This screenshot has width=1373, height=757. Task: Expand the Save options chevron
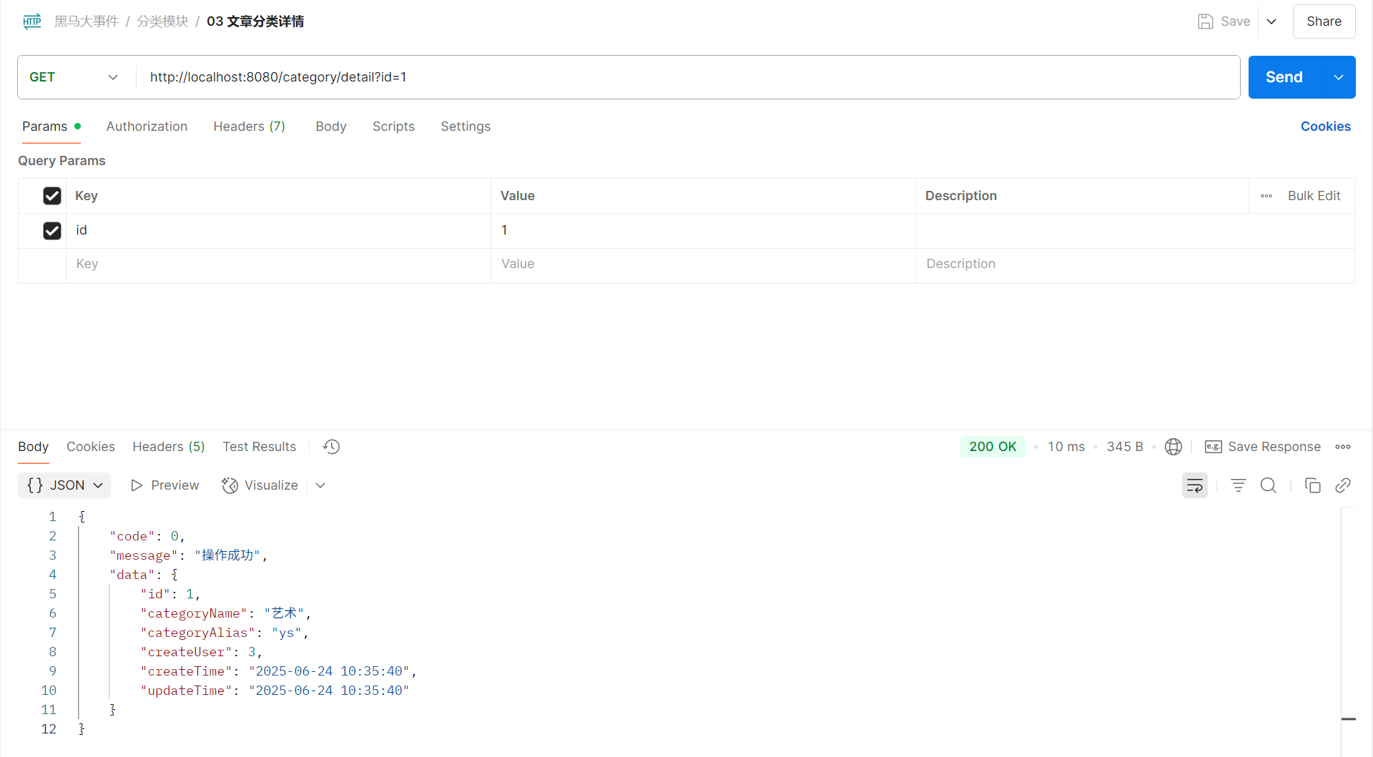point(1271,21)
